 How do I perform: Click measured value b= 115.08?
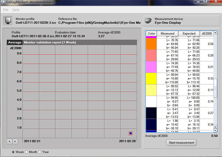click(x=172, y=82)
